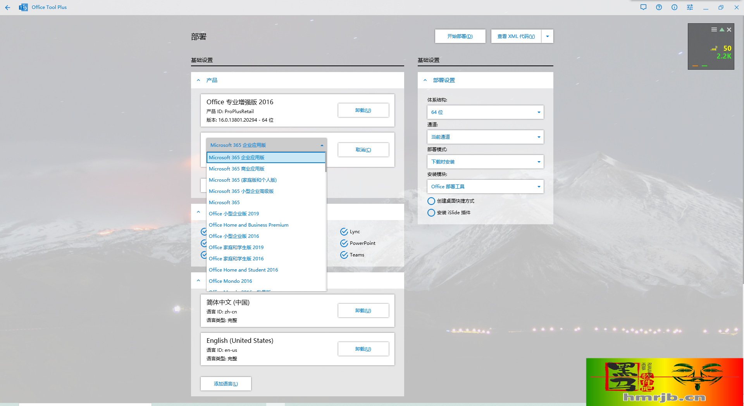Image resolution: width=744 pixels, height=406 pixels.
Task: Click the Office Tool Plus logo icon
Action: 23,7
